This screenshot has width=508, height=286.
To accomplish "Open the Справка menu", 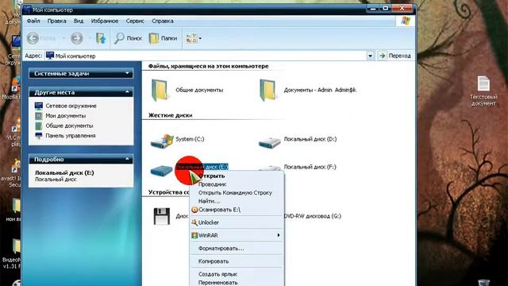I will pos(162,21).
